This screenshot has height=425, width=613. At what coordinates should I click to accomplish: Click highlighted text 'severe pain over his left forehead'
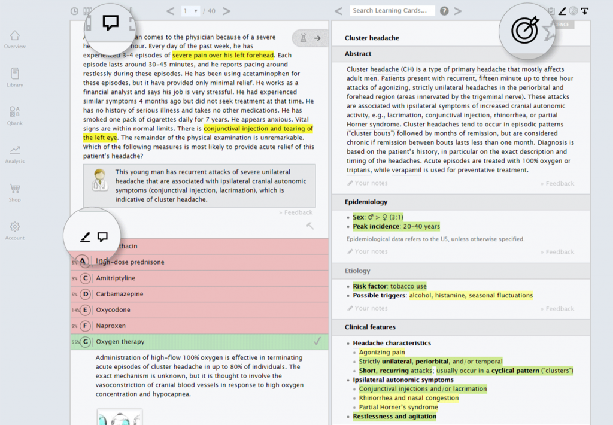point(223,55)
